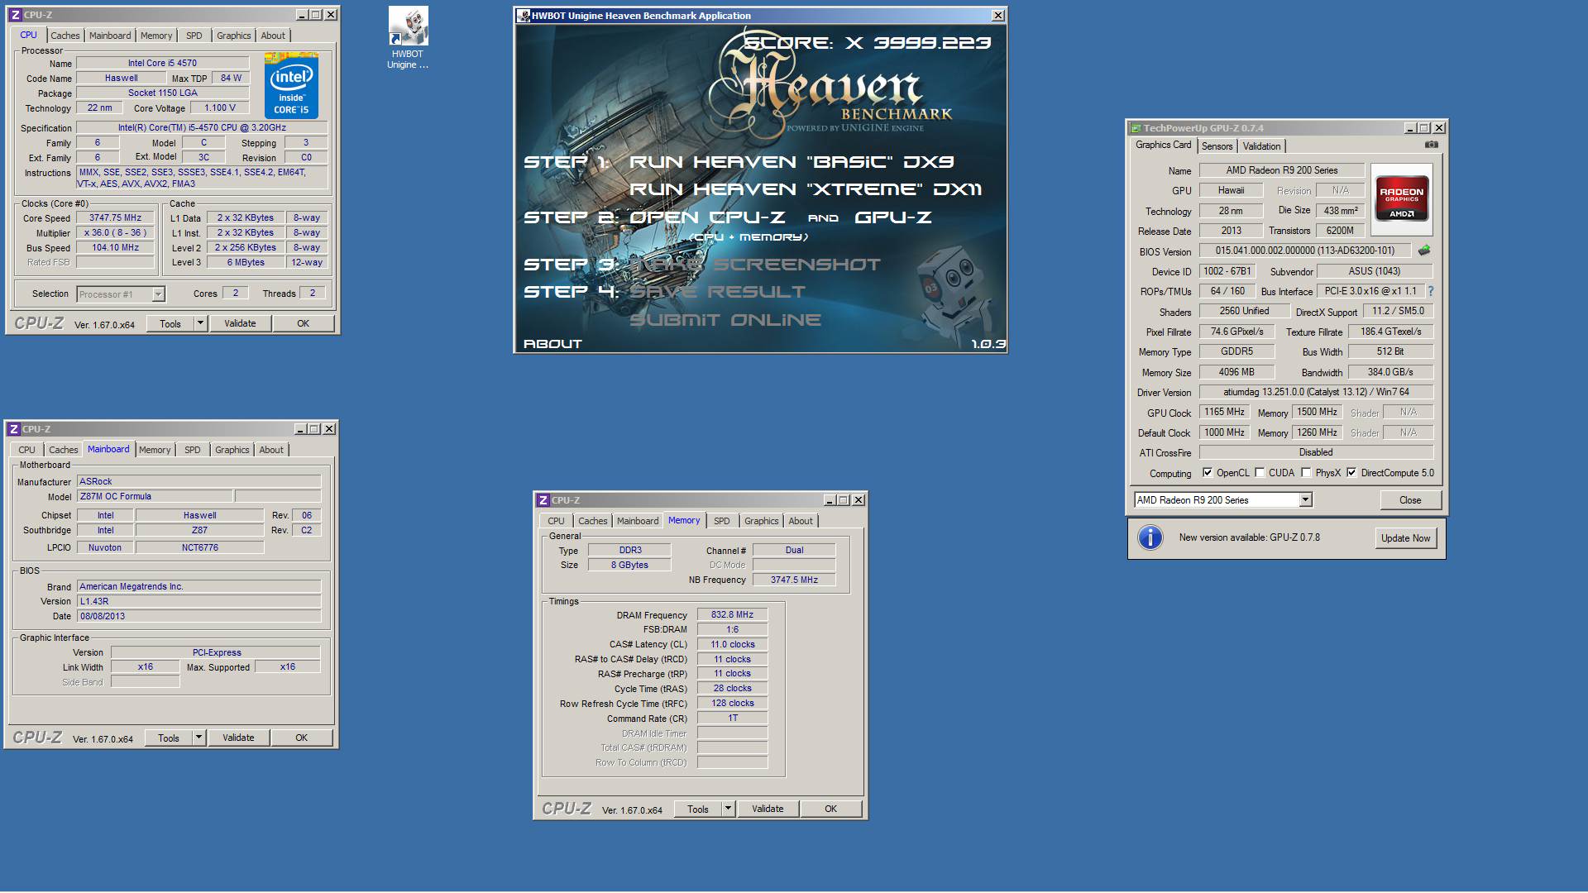Click Validate in CPU-Z CPU window
This screenshot has width=1588, height=893.
pyautogui.click(x=240, y=323)
